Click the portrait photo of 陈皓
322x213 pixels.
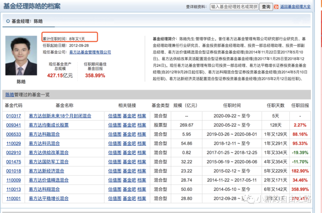(x=21, y=55)
